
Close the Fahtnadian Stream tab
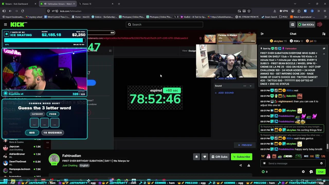click(74, 4)
